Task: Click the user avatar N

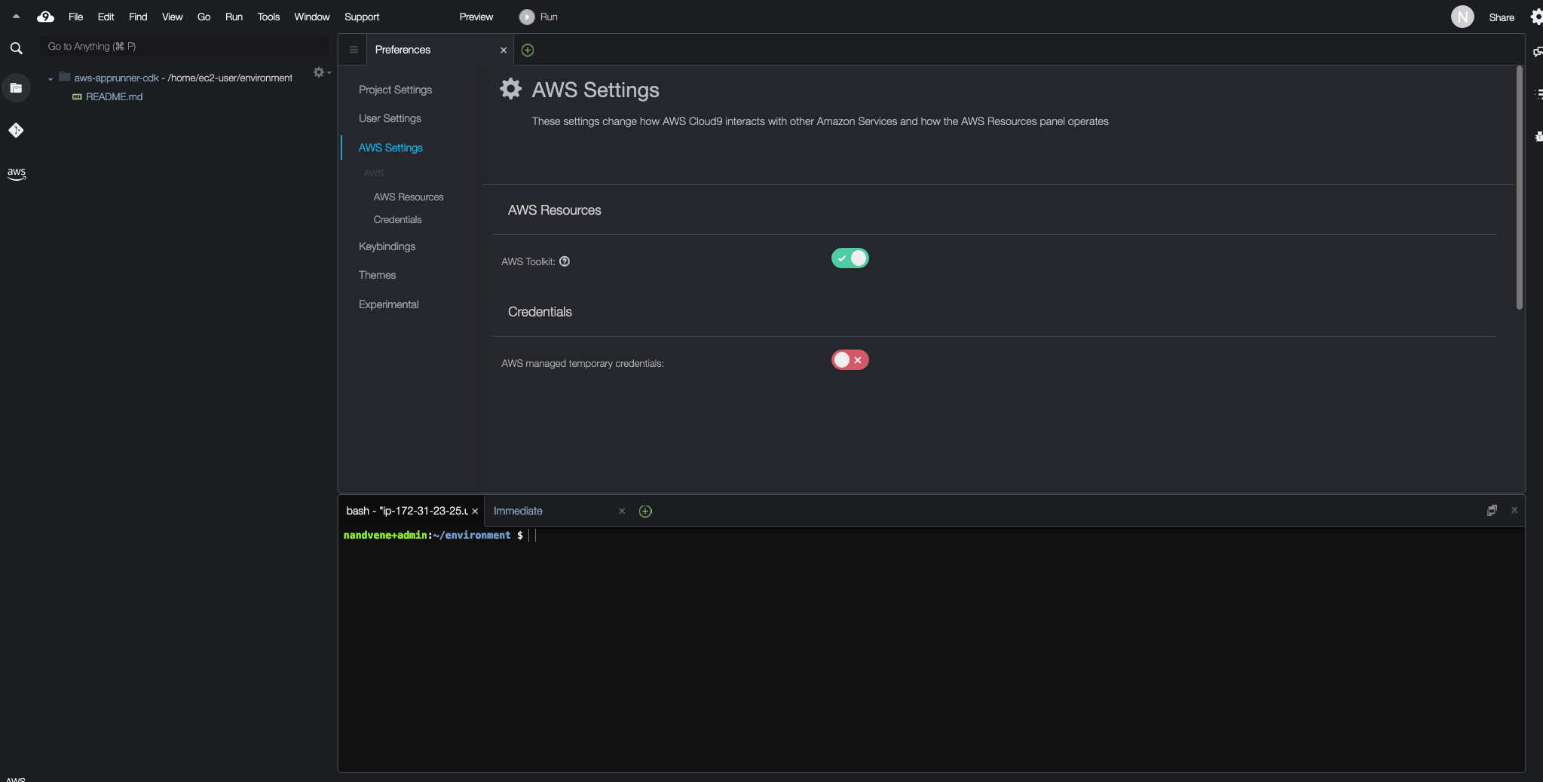Action: pos(1462,17)
